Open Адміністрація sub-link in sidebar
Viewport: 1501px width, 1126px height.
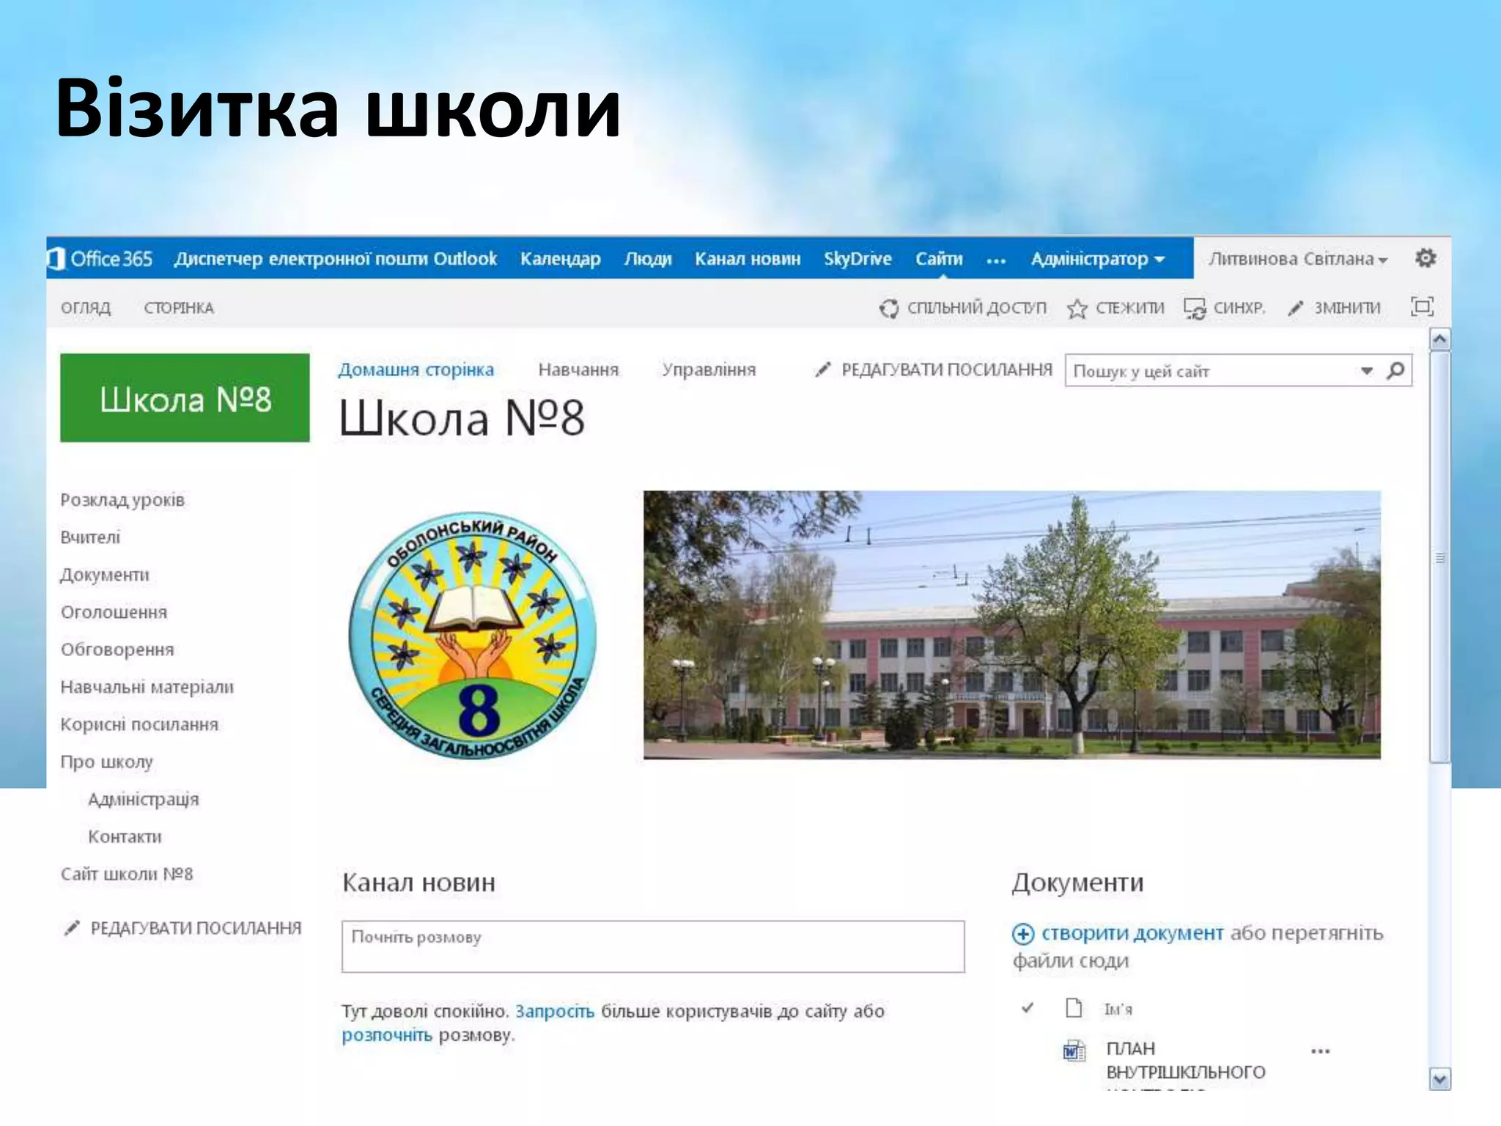pyautogui.click(x=144, y=799)
